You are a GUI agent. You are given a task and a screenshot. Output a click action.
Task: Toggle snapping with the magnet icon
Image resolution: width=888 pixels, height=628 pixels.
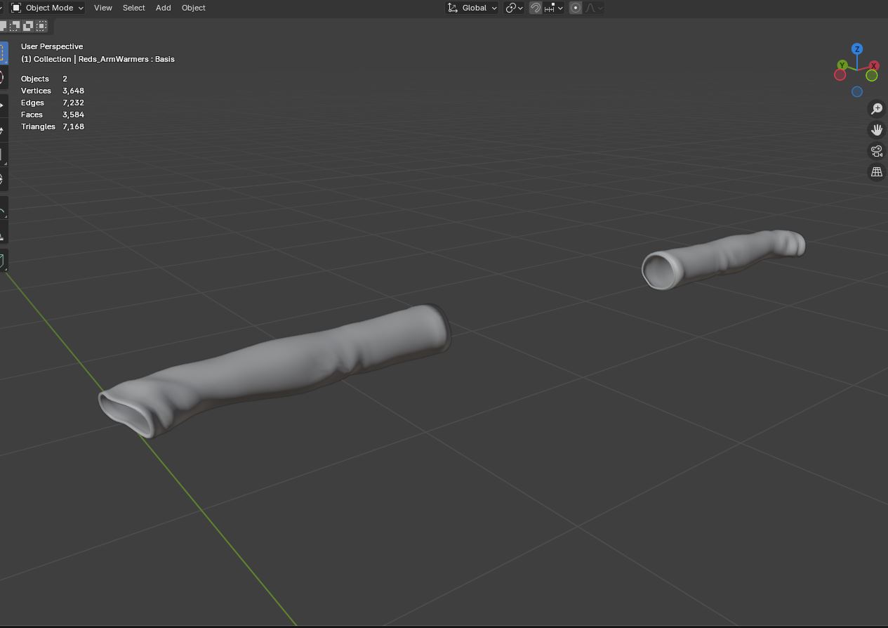[536, 8]
